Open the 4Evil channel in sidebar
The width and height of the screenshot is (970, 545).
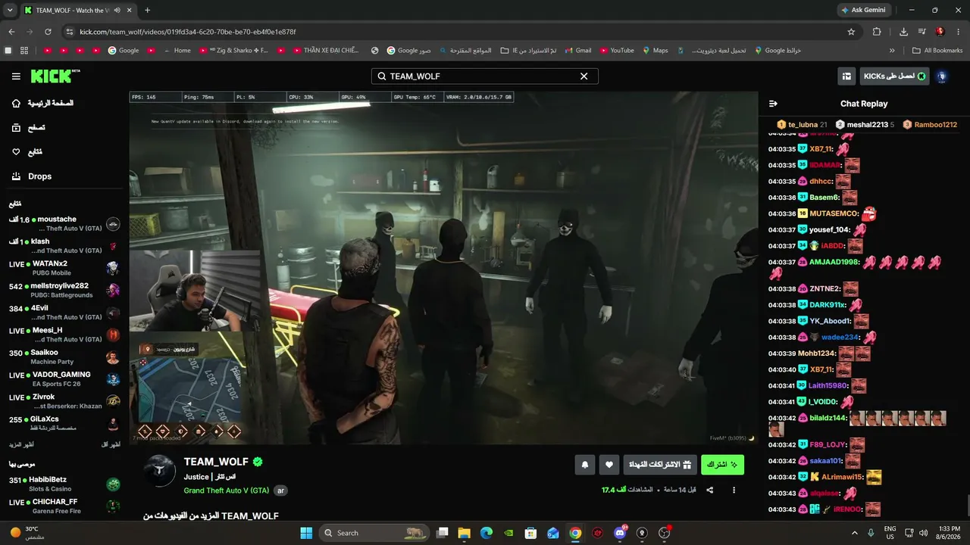coord(64,313)
